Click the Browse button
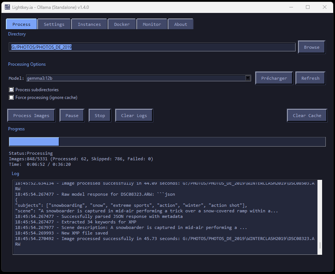Viewport: 335px width, 274px height. coord(312,47)
